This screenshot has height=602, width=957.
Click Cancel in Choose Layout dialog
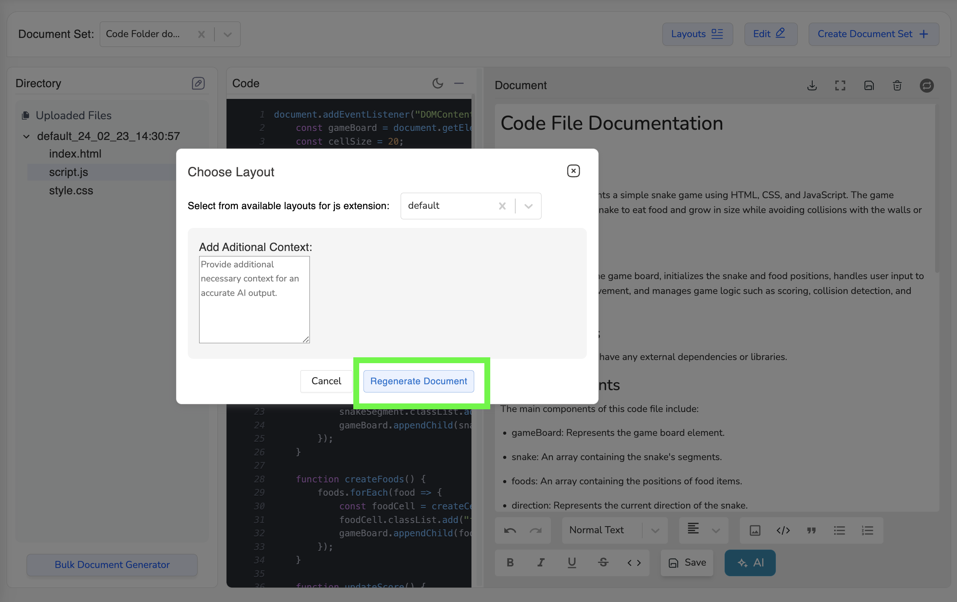tap(326, 381)
